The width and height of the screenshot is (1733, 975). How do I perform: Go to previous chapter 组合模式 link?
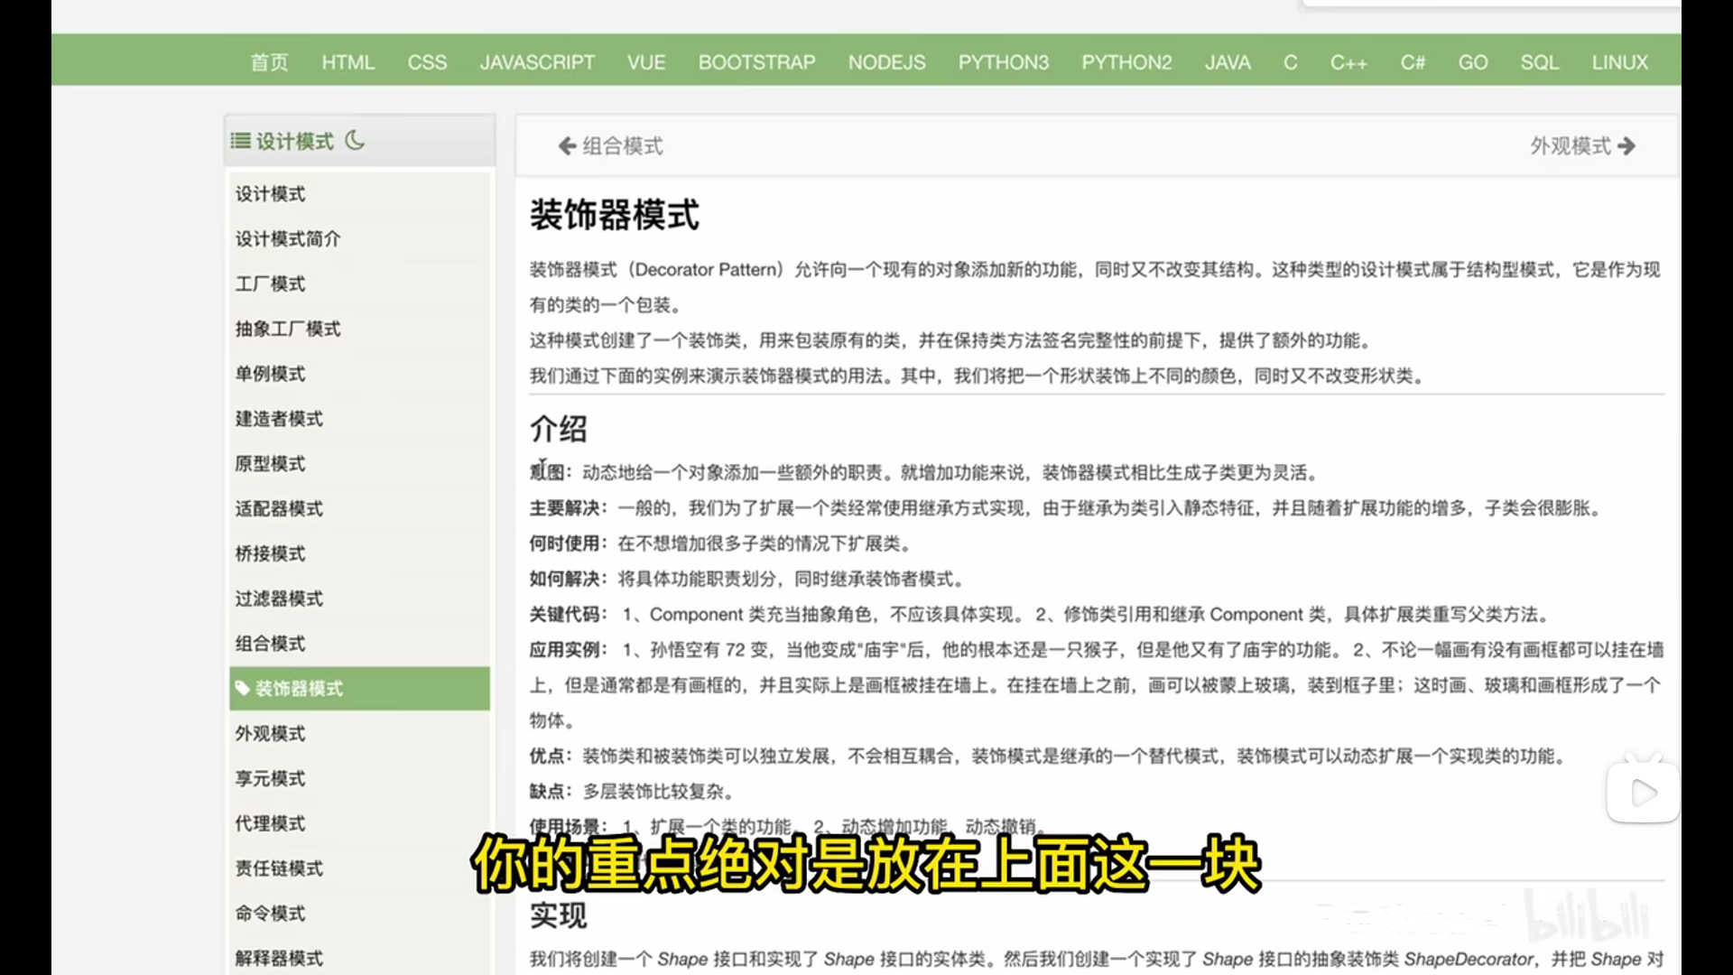click(x=622, y=146)
